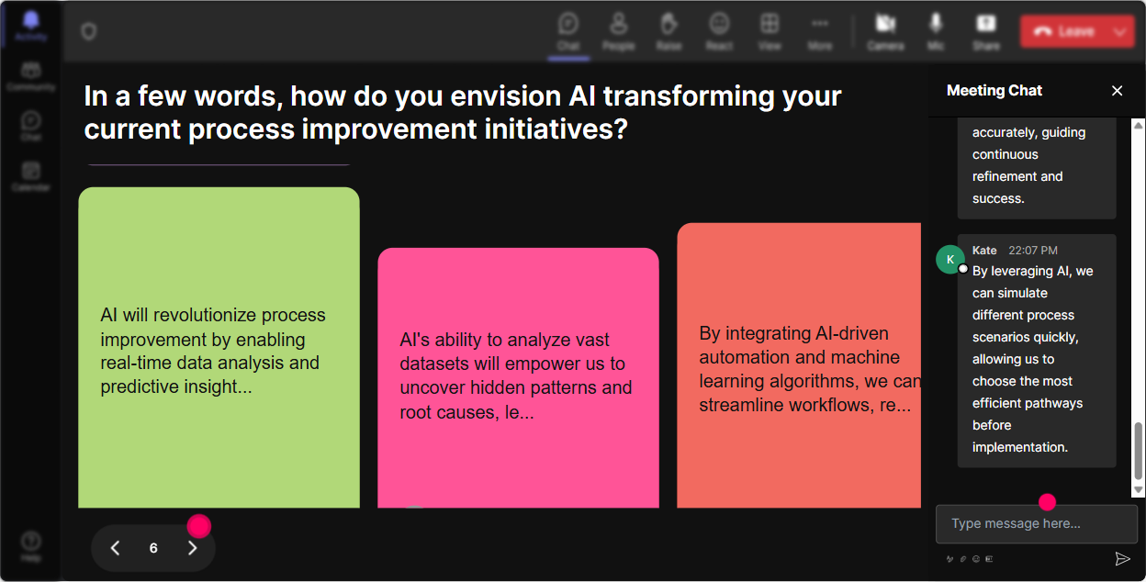Raise your hand in the meeting

668,31
